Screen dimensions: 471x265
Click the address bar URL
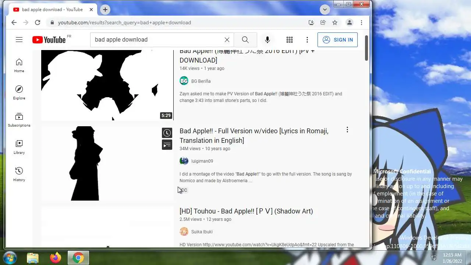pyautogui.click(x=124, y=22)
